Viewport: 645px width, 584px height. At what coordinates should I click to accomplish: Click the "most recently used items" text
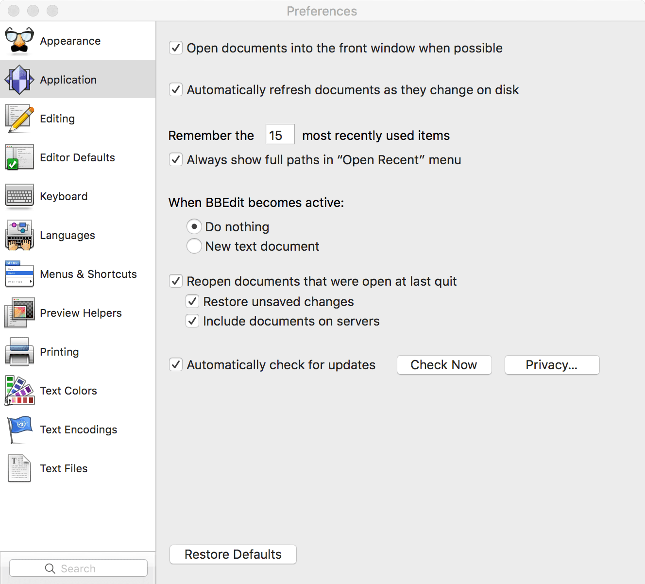click(x=376, y=136)
